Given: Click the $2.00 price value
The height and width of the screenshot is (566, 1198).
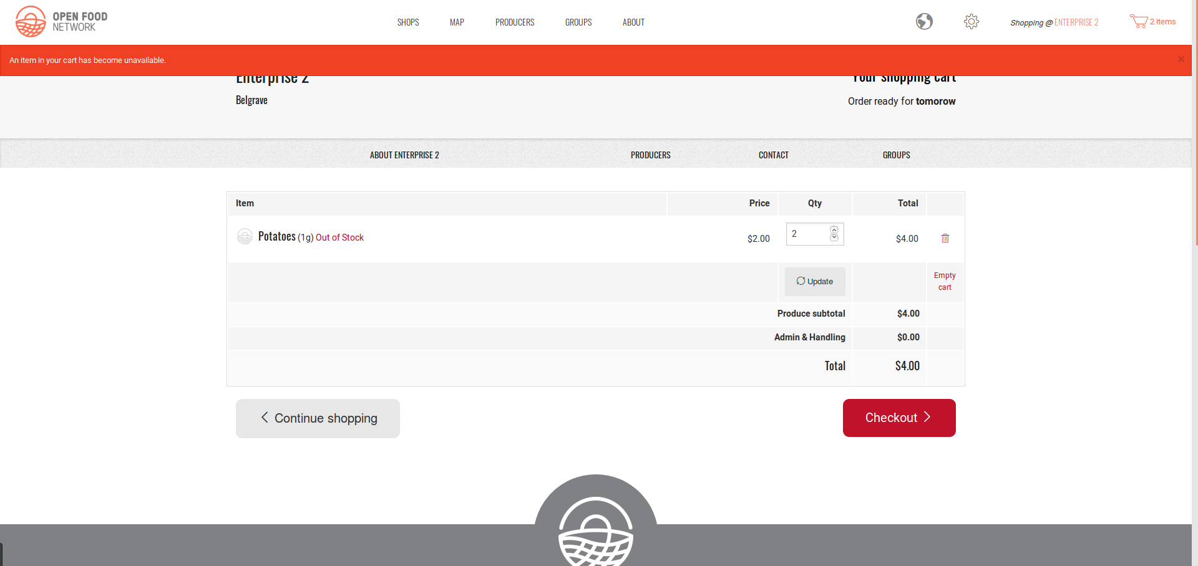Looking at the screenshot, I should pos(759,239).
